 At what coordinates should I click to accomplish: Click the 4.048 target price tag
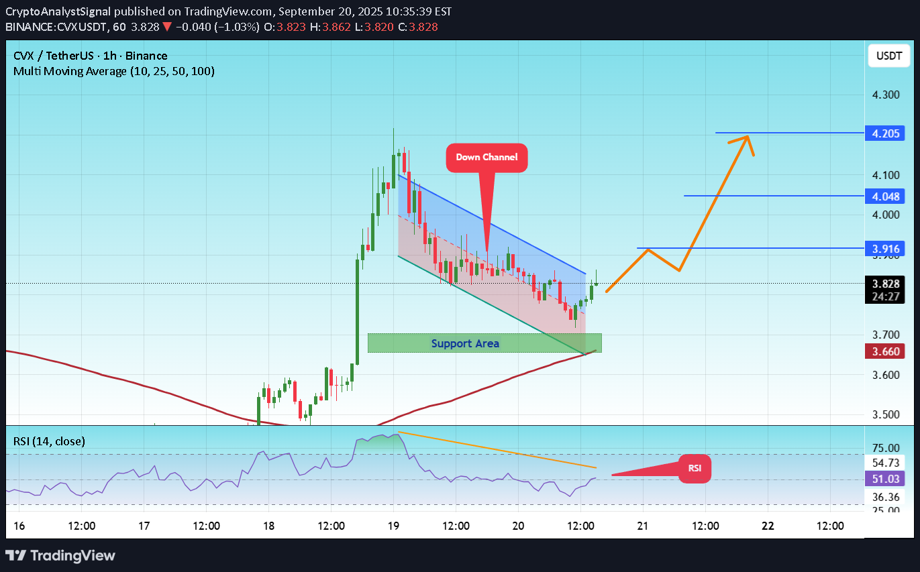pos(885,196)
